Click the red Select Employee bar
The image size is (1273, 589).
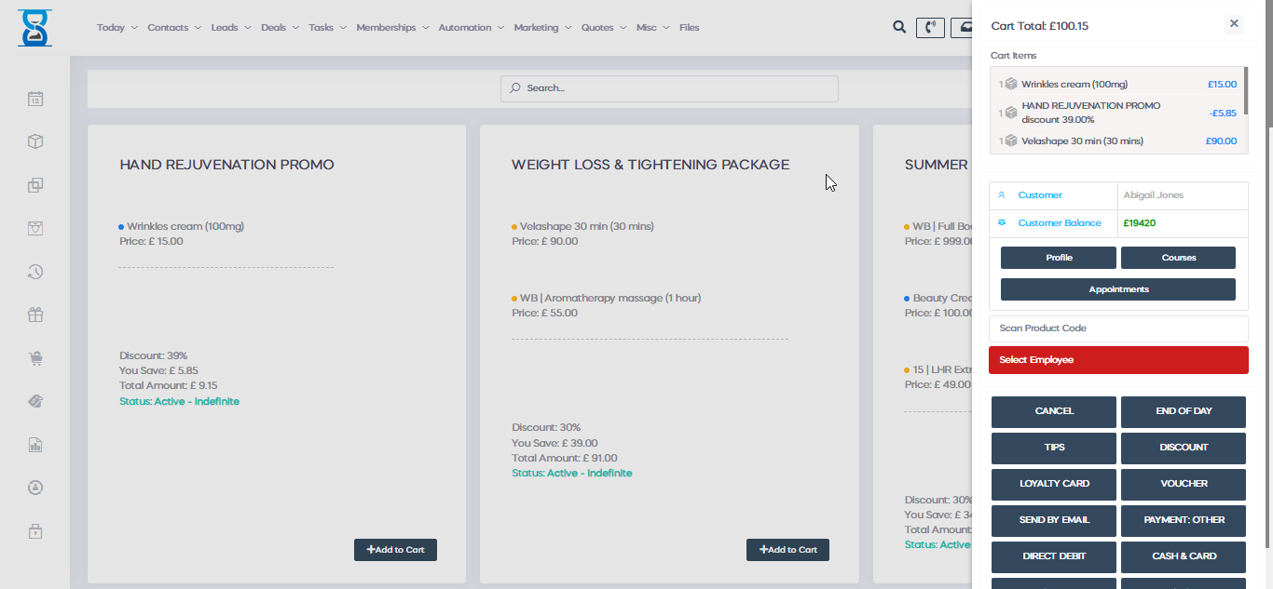[x=1117, y=360]
